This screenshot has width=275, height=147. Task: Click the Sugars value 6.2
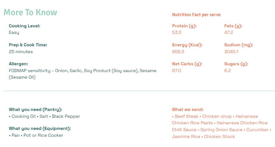[227, 71]
